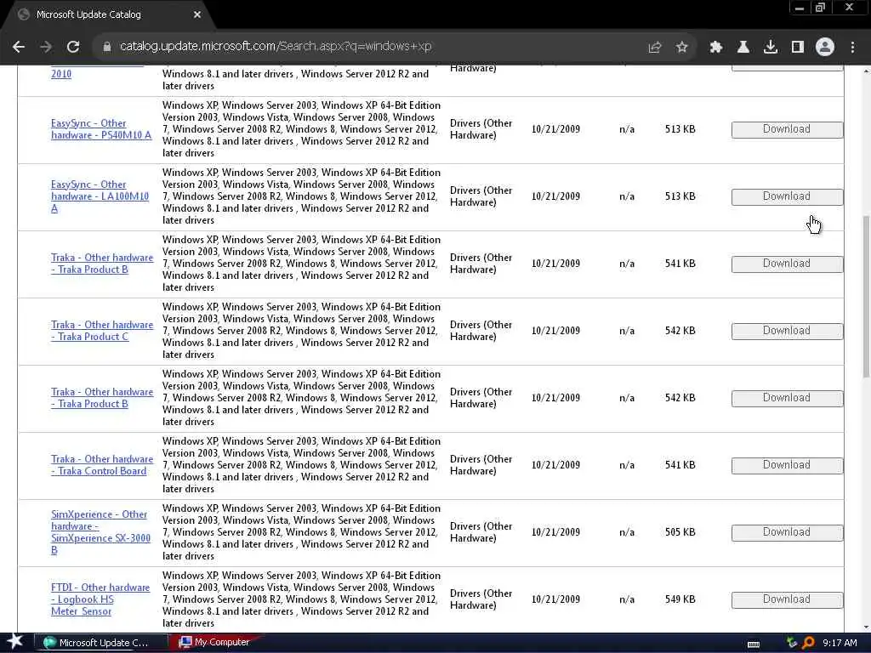Download the Traka Control Board driver
This screenshot has width=871, height=653.
[787, 465]
